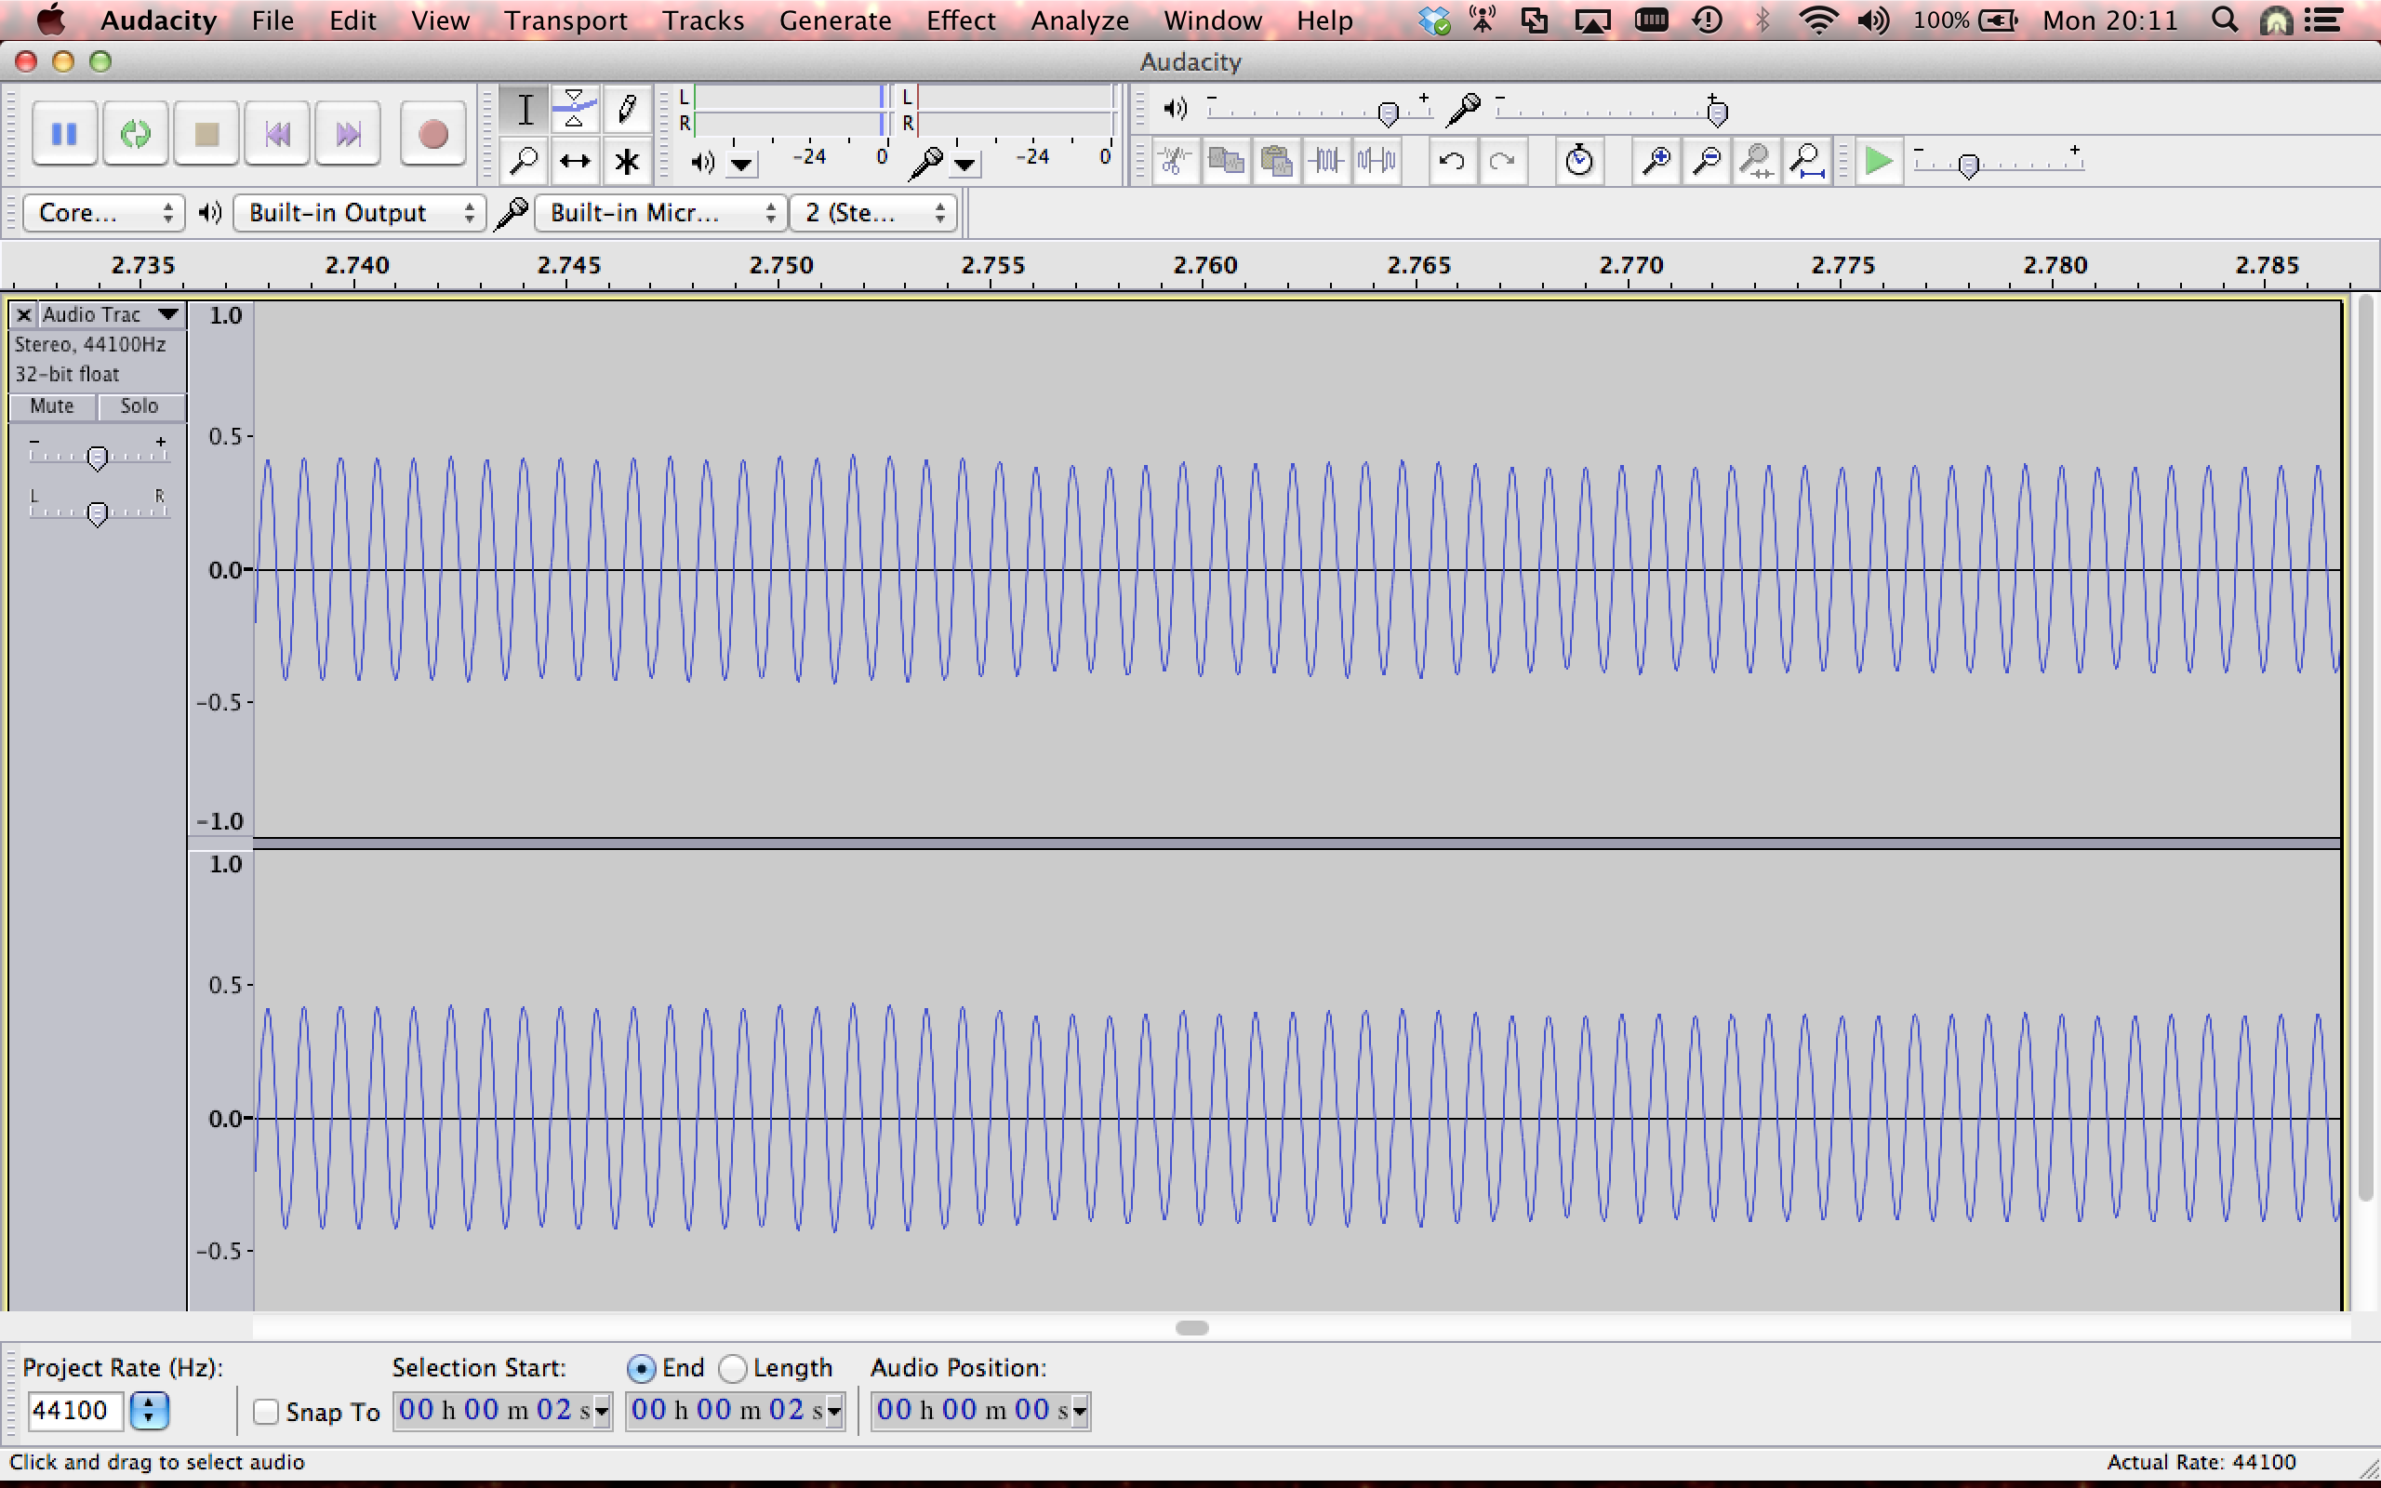Screen dimensions: 2381x1488
Task: Select the Draw pencil tool
Action: coord(627,108)
